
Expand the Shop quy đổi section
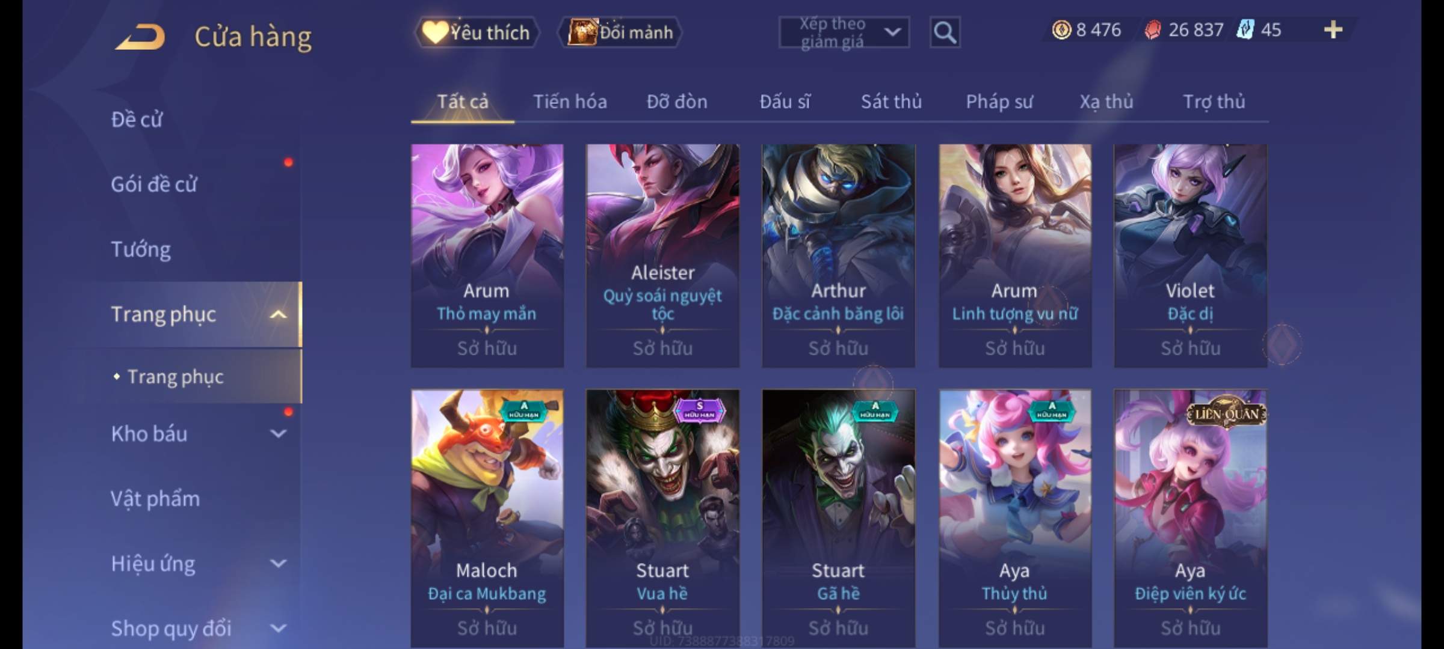pyautogui.click(x=278, y=628)
